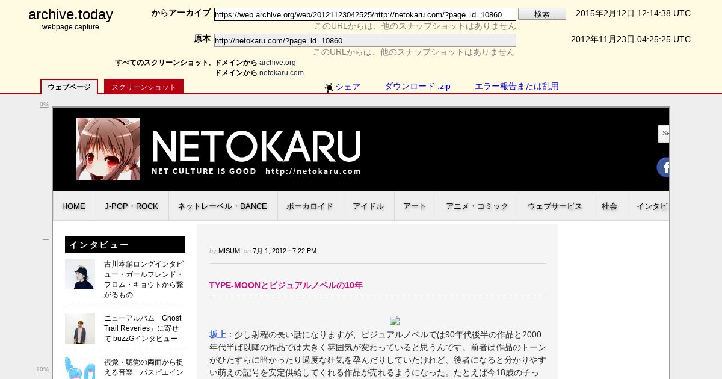This screenshot has height=379, width=722.
Task: Click the 坂上 speaker name link
Action: pyautogui.click(x=218, y=334)
